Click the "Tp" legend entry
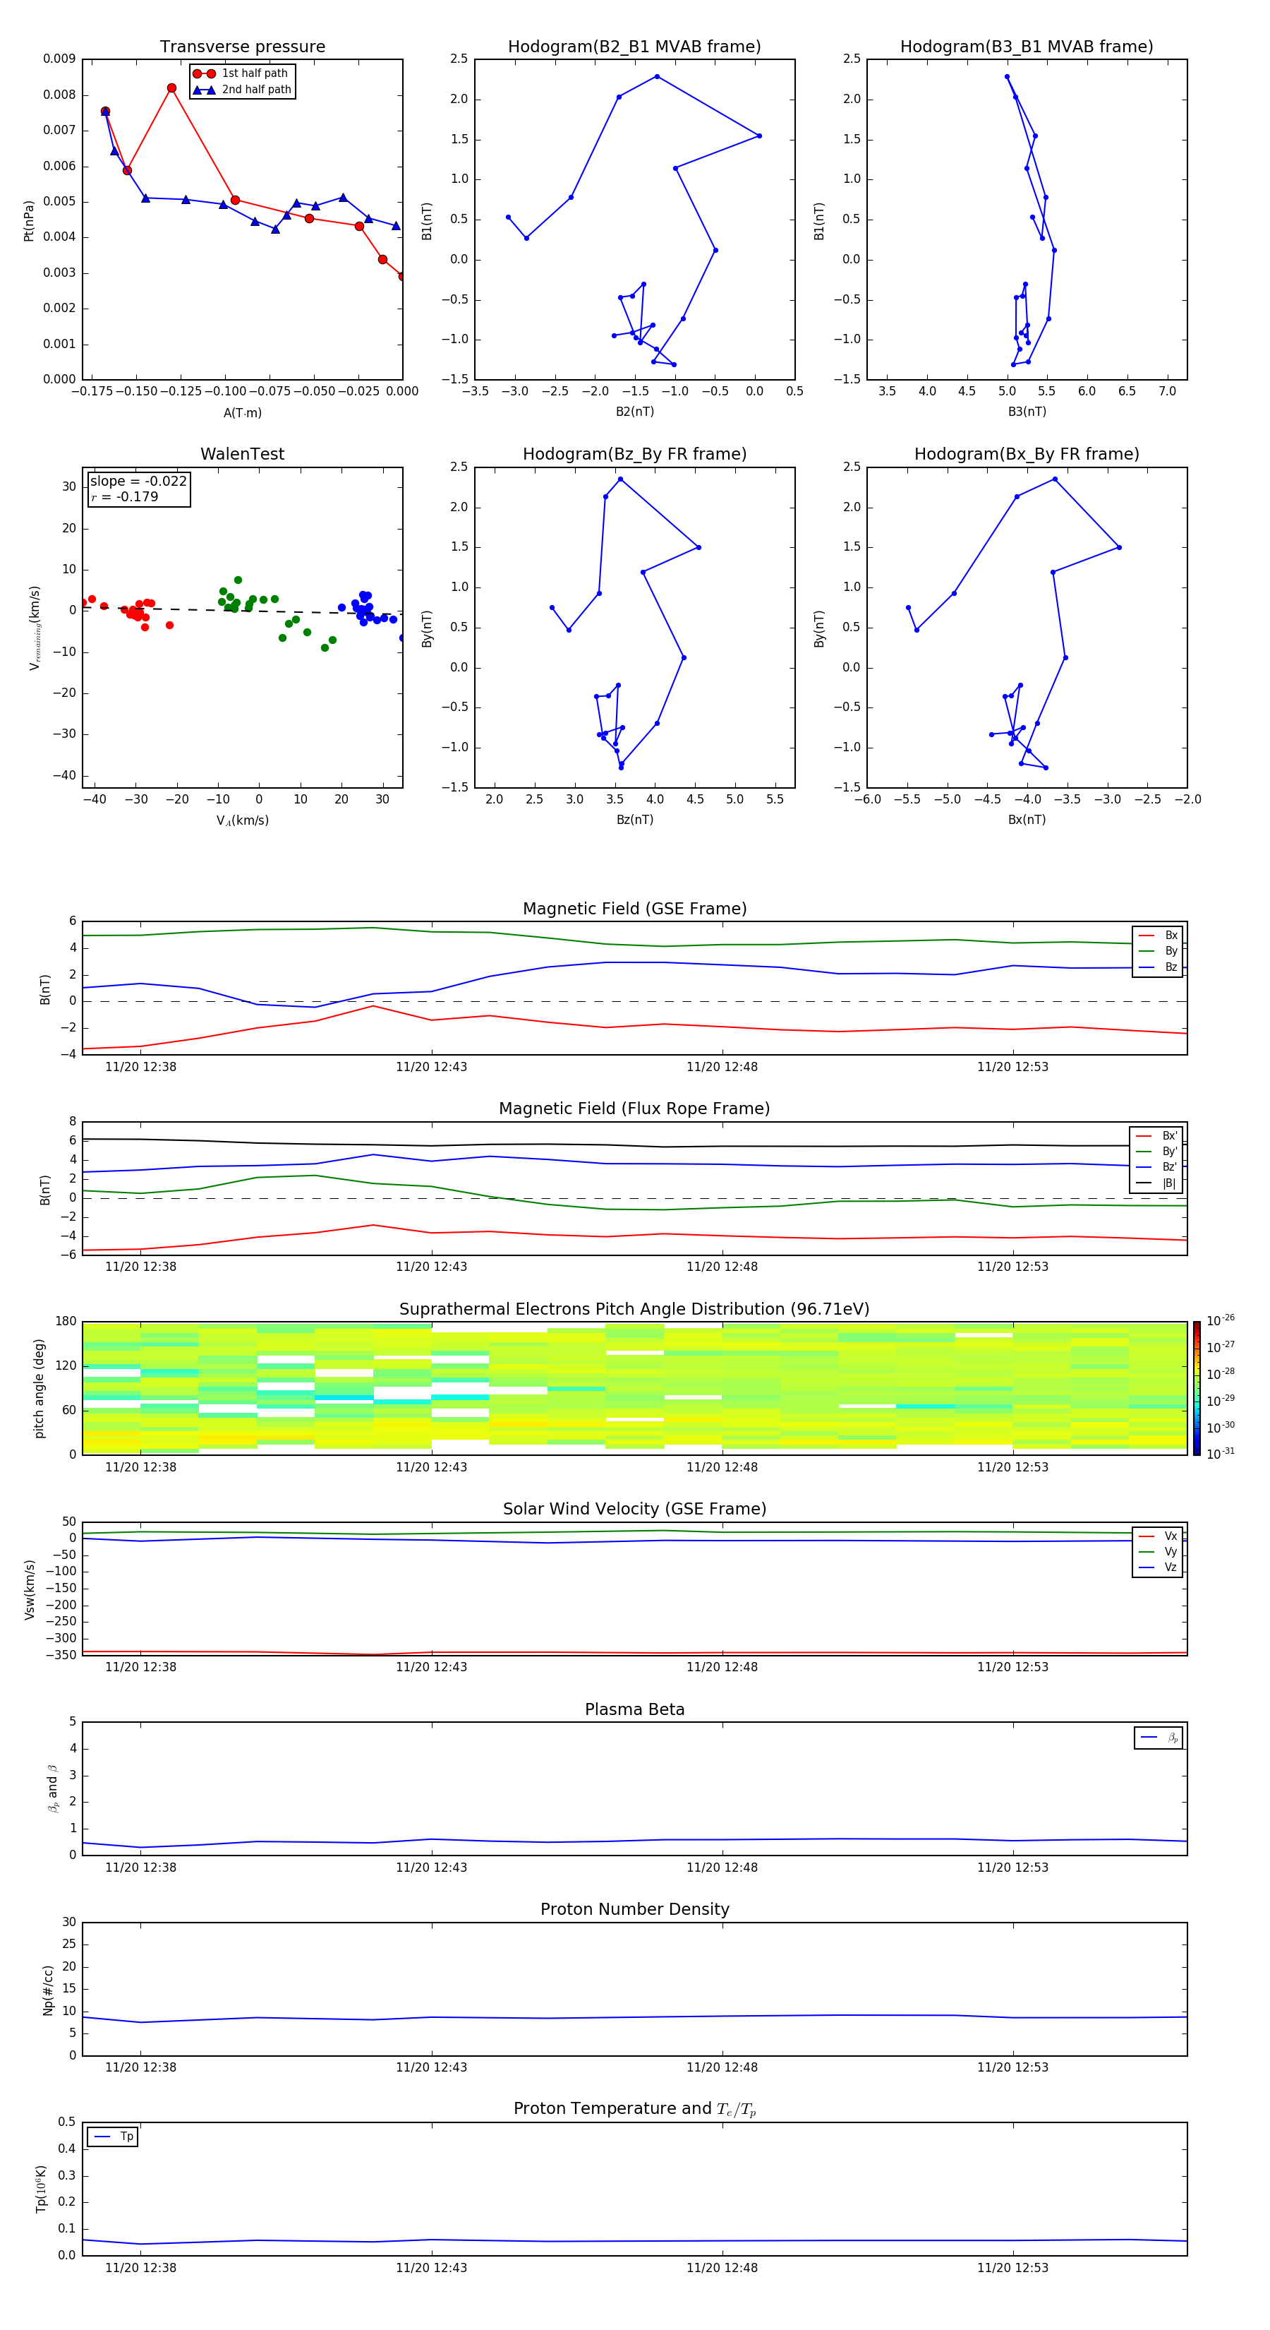The height and width of the screenshot is (2330, 1270). (114, 2137)
